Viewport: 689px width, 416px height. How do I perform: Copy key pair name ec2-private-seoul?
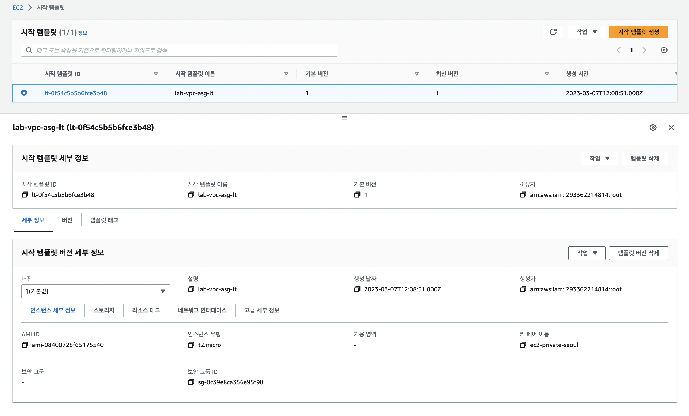(523, 345)
